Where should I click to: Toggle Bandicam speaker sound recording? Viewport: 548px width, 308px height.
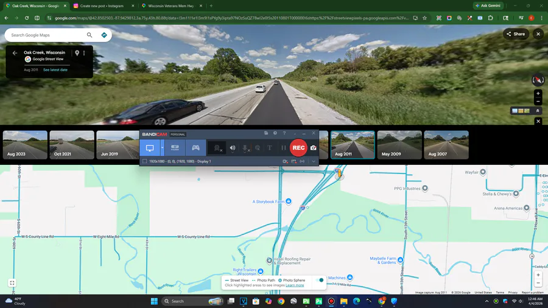pos(233,148)
